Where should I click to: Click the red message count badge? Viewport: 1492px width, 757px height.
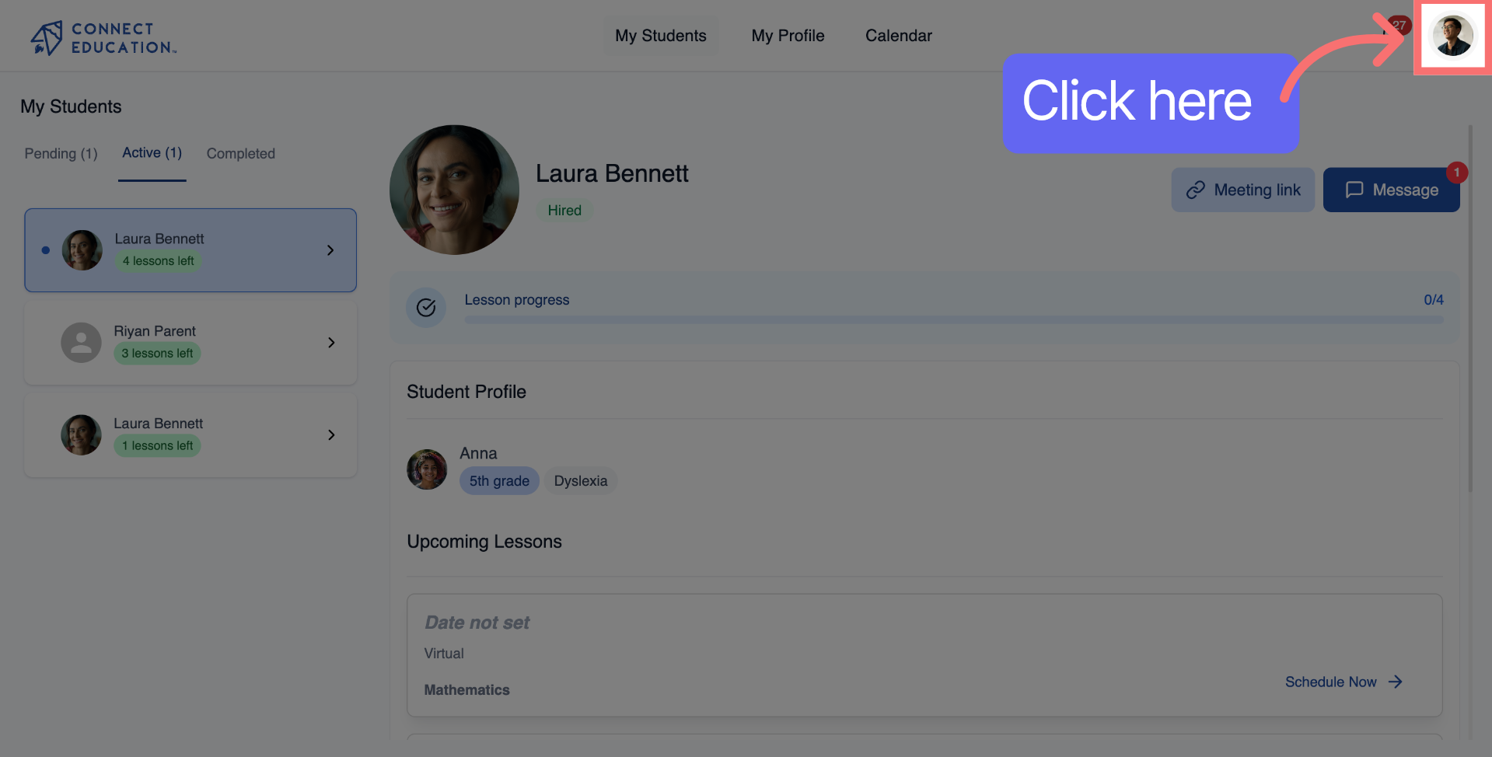tap(1457, 173)
